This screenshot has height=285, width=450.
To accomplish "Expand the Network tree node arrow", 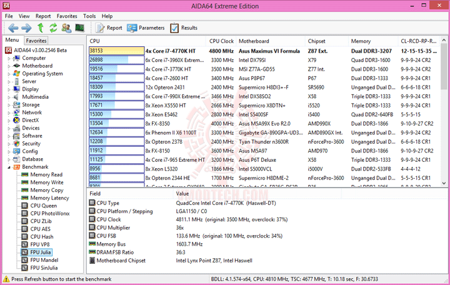I will [9, 112].
